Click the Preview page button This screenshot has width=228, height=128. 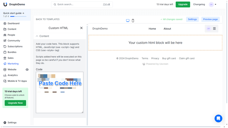(x=210, y=19)
